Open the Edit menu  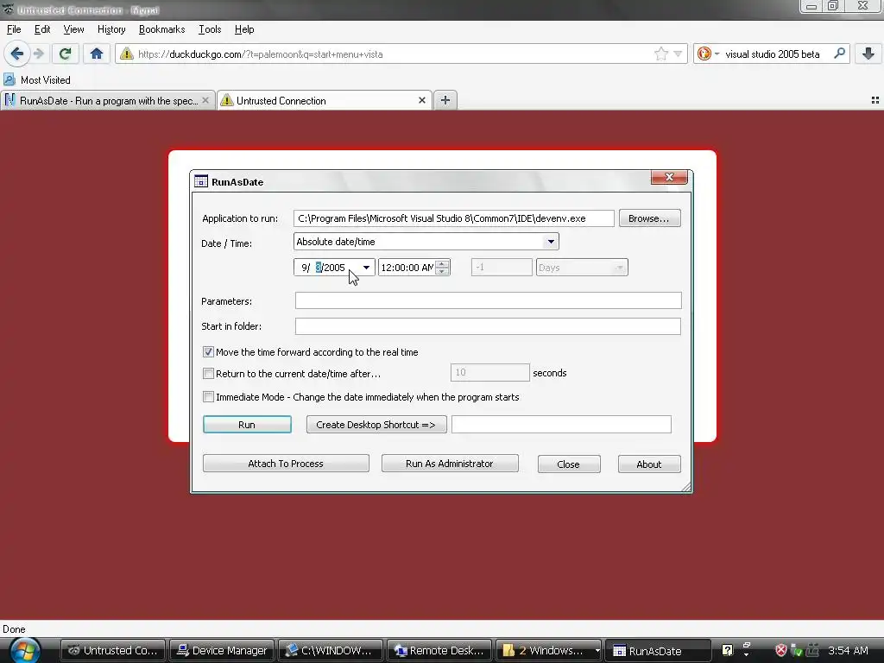tap(42, 29)
